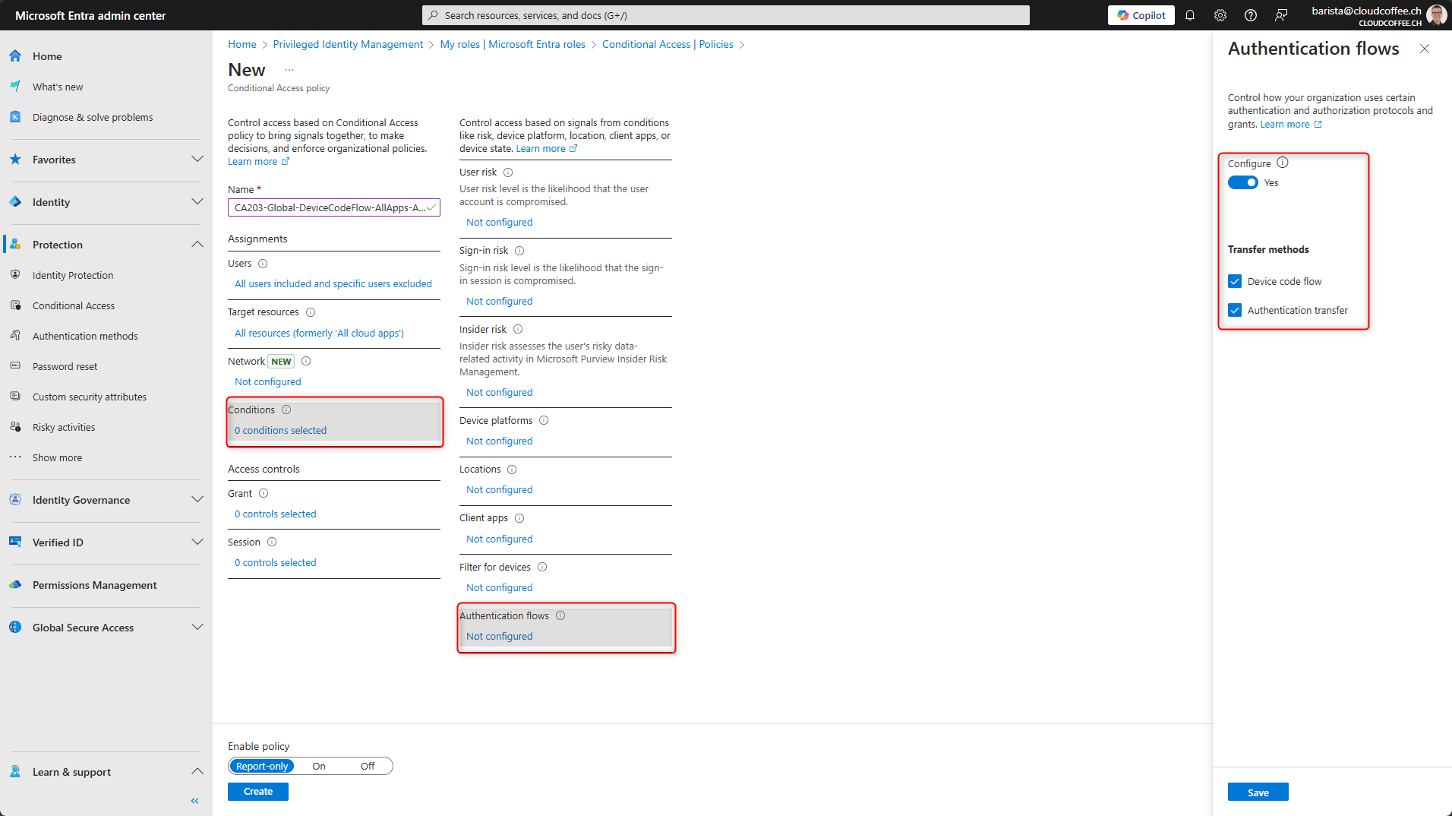Viewport: 1452px width, 816px height.
Task: Click the help question mark icon
Action: pyautogui.click(x=1251, y=15)
